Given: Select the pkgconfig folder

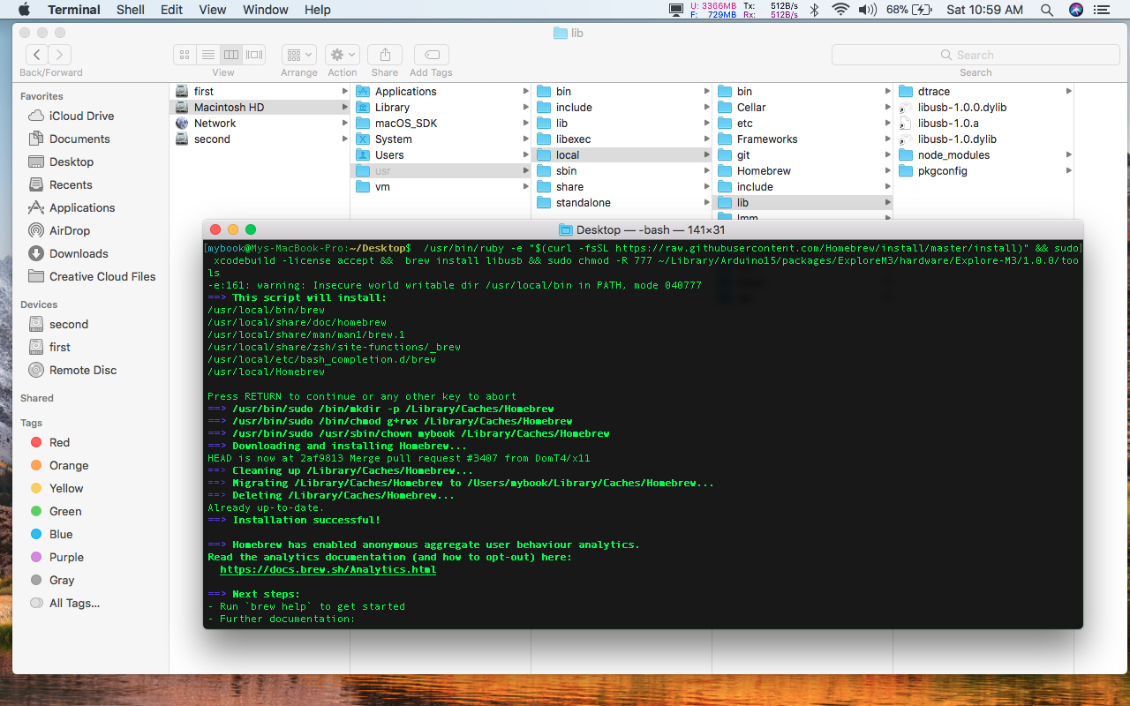Looking at the screenshot, I should (983, 170).
